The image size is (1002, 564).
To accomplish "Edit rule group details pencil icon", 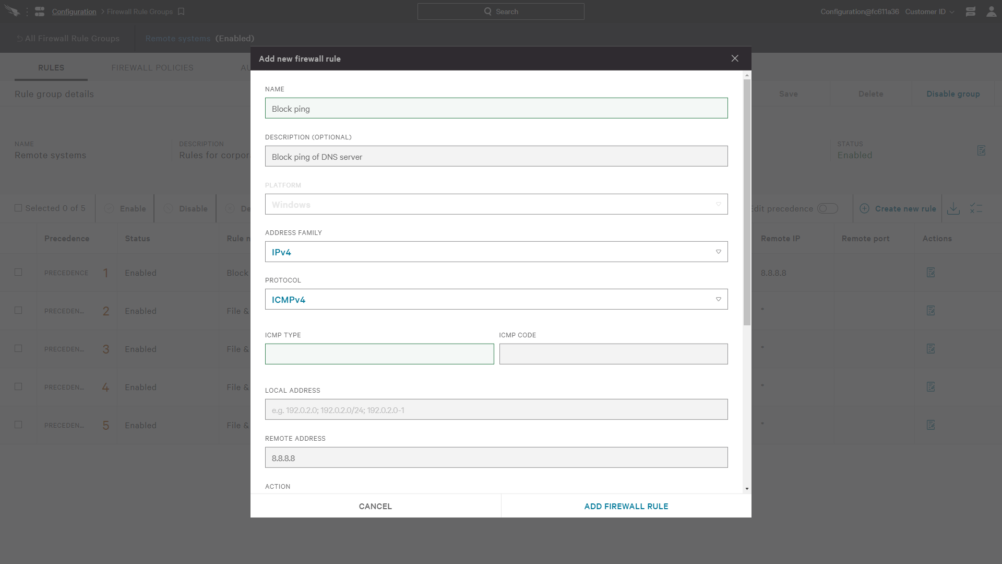I will [x=981, y=150].
